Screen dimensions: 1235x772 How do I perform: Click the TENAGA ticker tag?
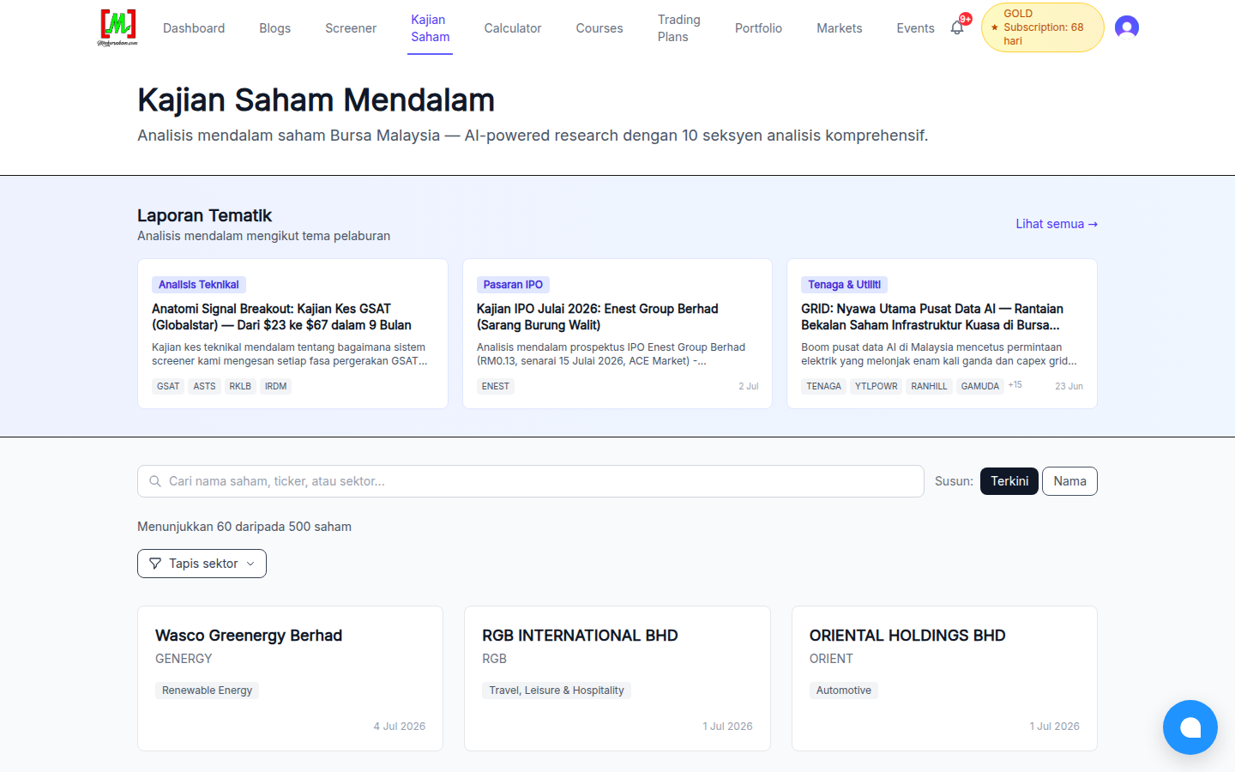823,386
